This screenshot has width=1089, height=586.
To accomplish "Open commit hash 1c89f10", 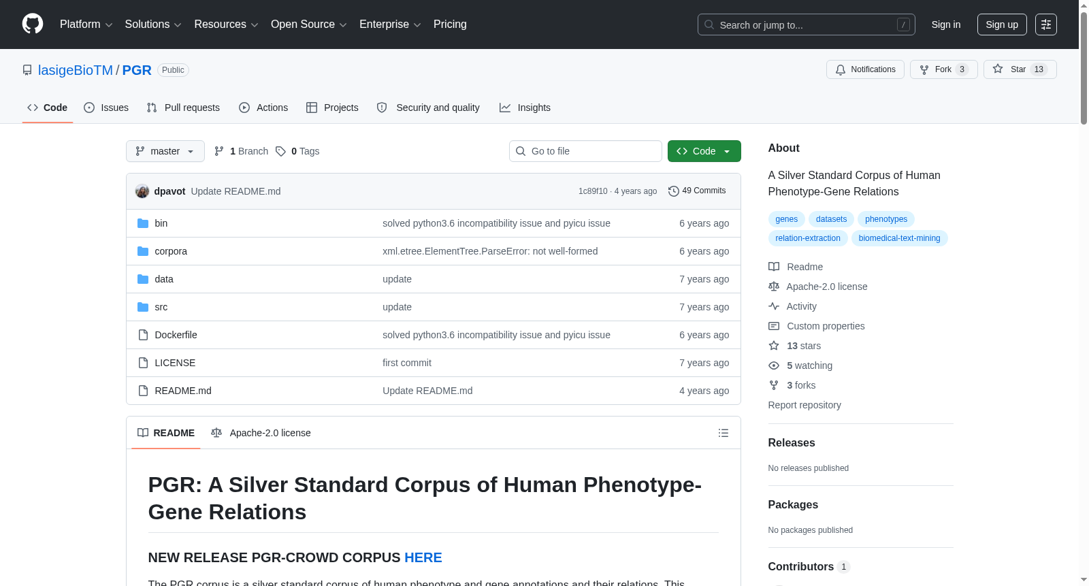I will 593,191.
